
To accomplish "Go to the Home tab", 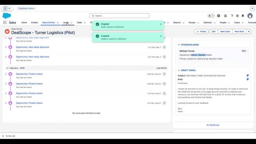I will (24, 23).
